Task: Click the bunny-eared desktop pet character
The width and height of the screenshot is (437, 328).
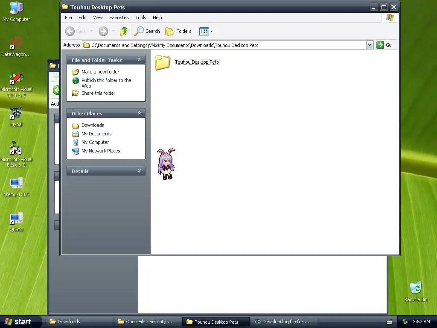Action: point(166,164)
